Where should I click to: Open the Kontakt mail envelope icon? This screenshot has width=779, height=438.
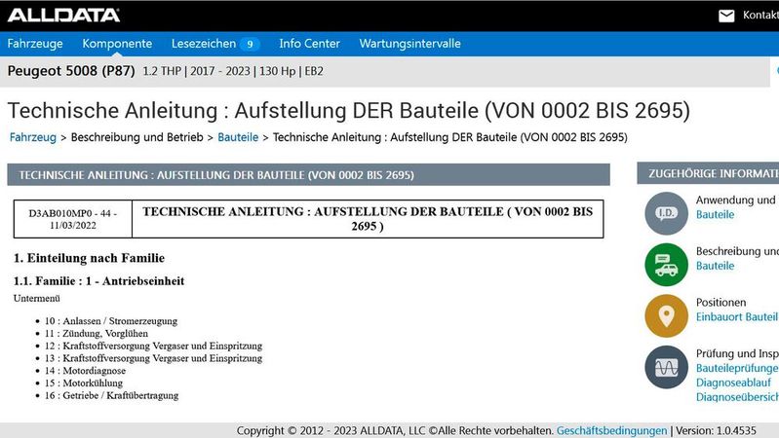(x=726, y=16)
